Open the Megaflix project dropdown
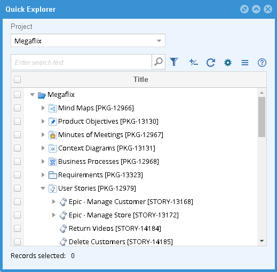Screen dimensions: 277x272 [x=88, y=41]
